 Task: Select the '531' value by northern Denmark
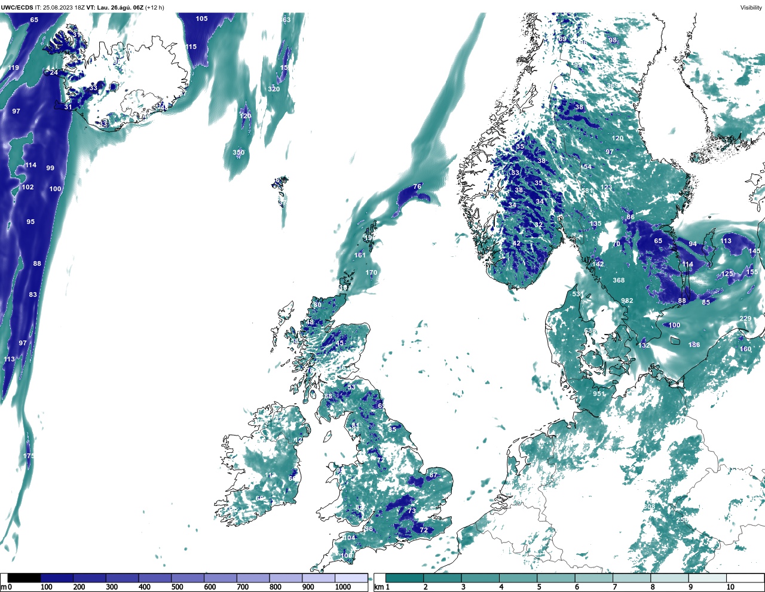click(577, 294)
